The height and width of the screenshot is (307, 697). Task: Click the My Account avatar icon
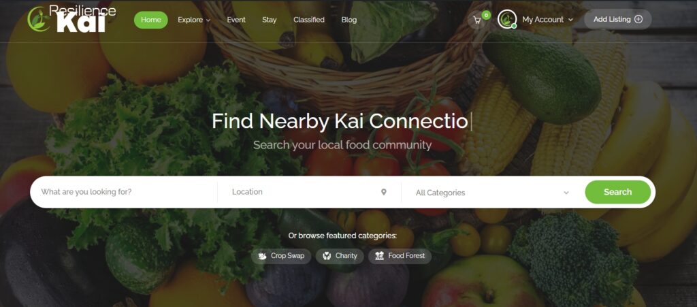click(x=506, y=20)
